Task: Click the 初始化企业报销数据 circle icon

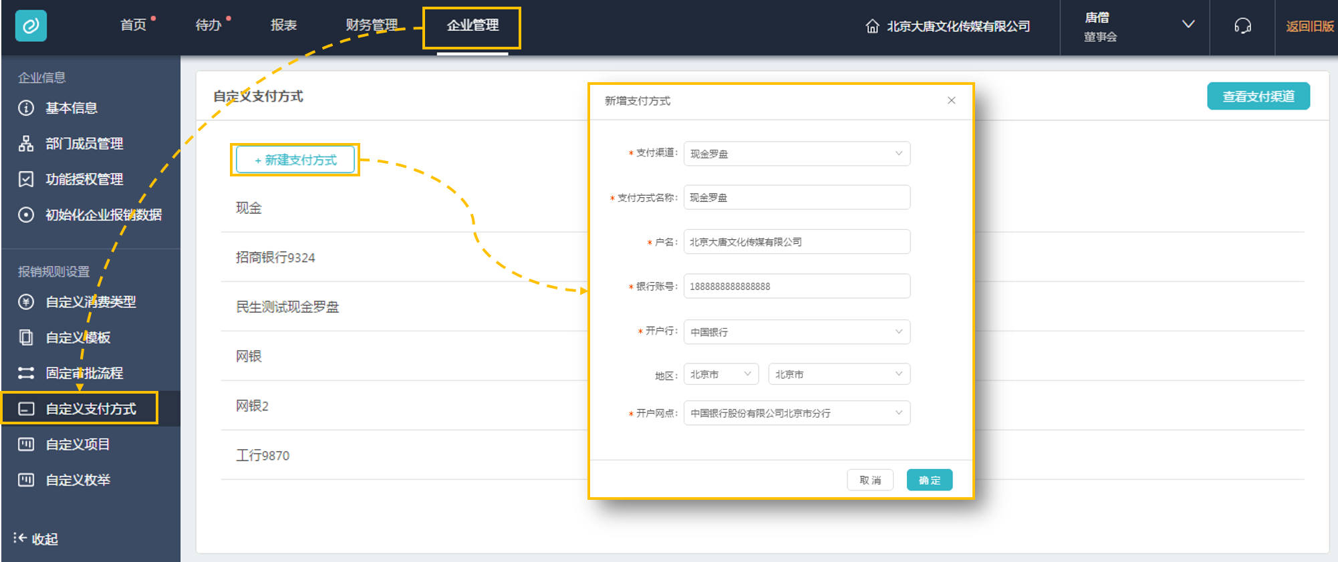Action: 26,215
